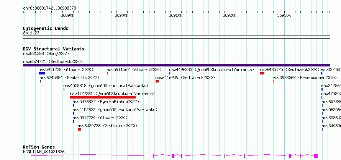The image size is (341, 160).
Task: Open nsv5911228 (Almarri2020) variant label
Action: tap(66, 69)
